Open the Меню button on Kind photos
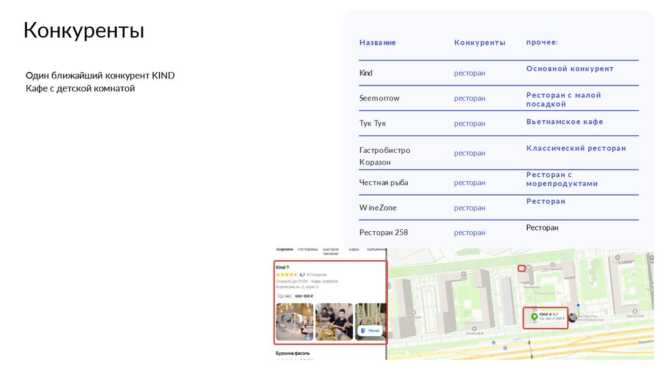Viewport: 664px width, 373px height. (x=370, y=330)
